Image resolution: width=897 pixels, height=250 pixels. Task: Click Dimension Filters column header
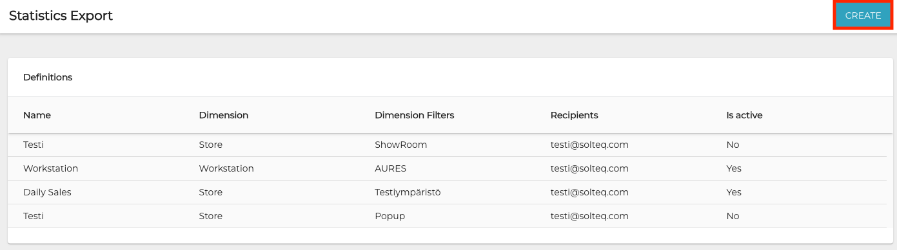[415, 115]
